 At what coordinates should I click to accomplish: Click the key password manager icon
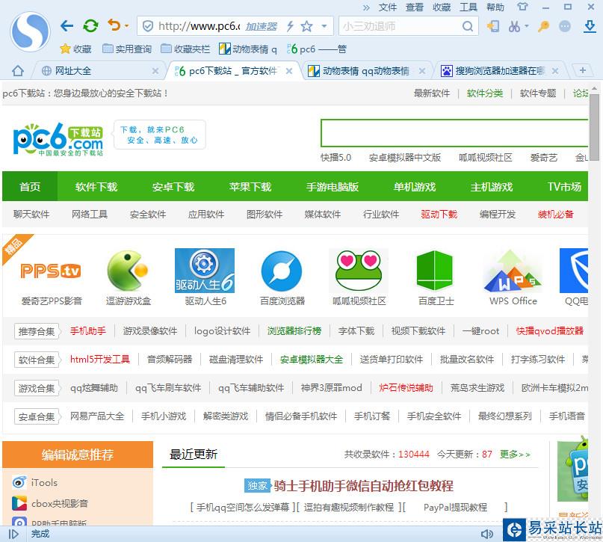pyautogui.click(x=543, y=26)
